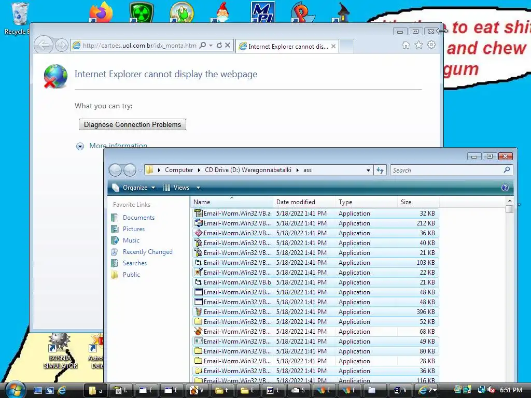Expand the Views dropdown arrow
The width and height of the screenshot is (531, 398).
pos(198,188)
